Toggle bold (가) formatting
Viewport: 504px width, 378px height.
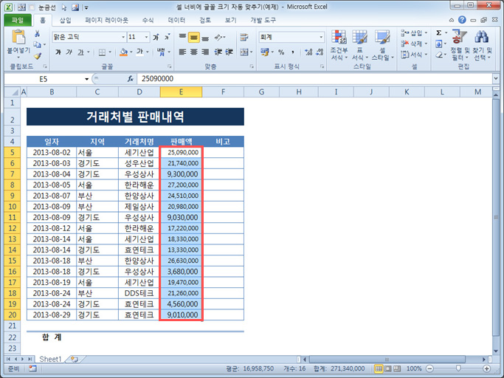pos(58,52)
